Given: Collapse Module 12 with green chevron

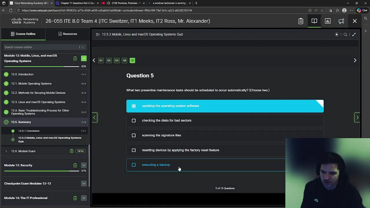Looking at the screenshot, I should click(x=84, y=58).
